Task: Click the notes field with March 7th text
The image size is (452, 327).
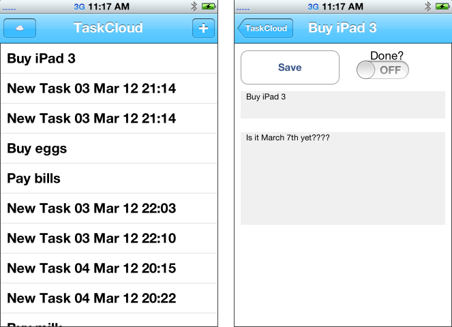Action: pos(343,178)
